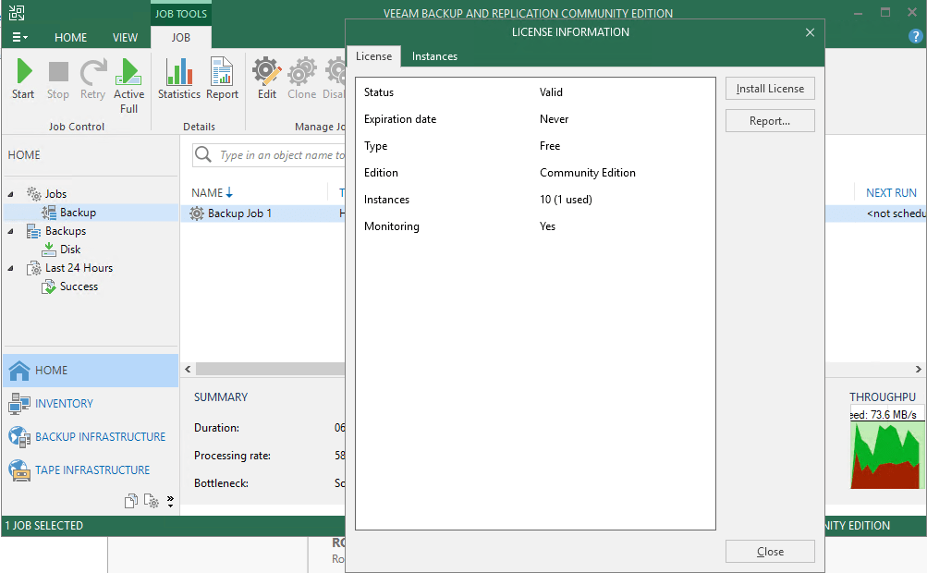Click the throughput graph thumbnail

pyautogui.click(x=887, y=447)
